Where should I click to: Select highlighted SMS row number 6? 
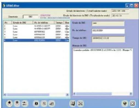pos(36,40)
